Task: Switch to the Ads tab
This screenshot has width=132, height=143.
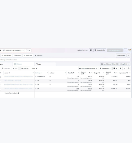Action: click(x=45, y=64)
